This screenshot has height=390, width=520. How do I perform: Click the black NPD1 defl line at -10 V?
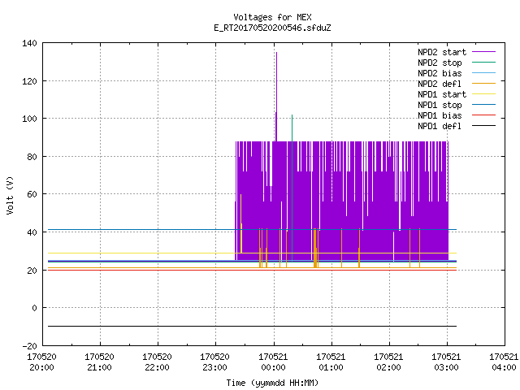[252, 327]
